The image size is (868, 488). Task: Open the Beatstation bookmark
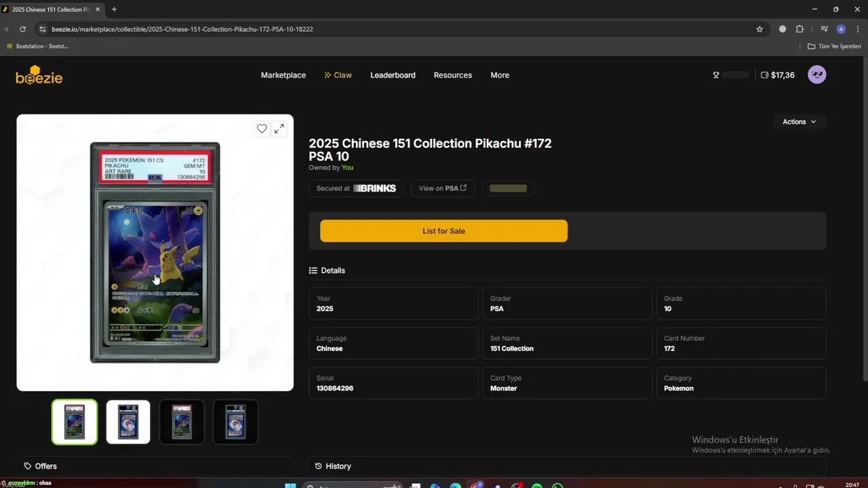coord(37,46)
